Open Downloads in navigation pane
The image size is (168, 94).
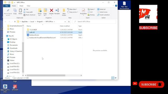click(x=13, y=48)
